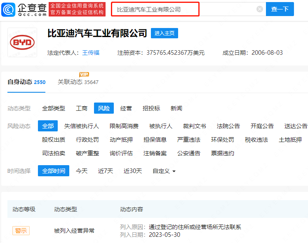This screenshot has height=243, width=308.
Task: Click 被列入经营异常 entry text
Action: (74, 230)
